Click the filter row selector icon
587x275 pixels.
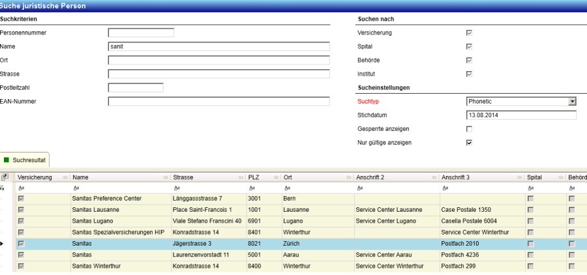(x=3, y=188)
